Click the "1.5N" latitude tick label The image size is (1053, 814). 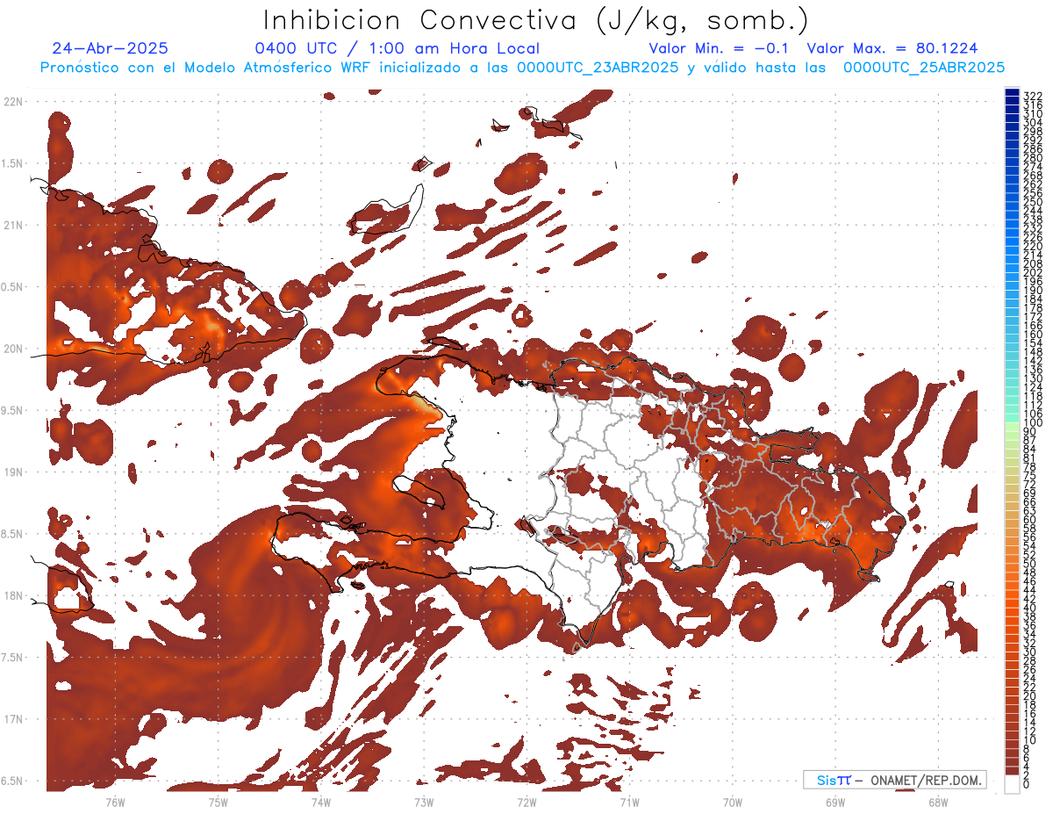pos(13,163)
